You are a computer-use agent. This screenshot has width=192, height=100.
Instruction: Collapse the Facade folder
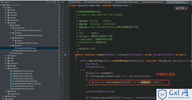point(6,23)
